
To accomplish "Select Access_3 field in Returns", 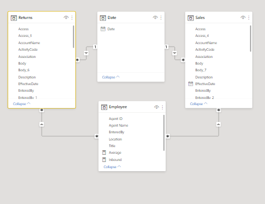I will pos(25,36).
